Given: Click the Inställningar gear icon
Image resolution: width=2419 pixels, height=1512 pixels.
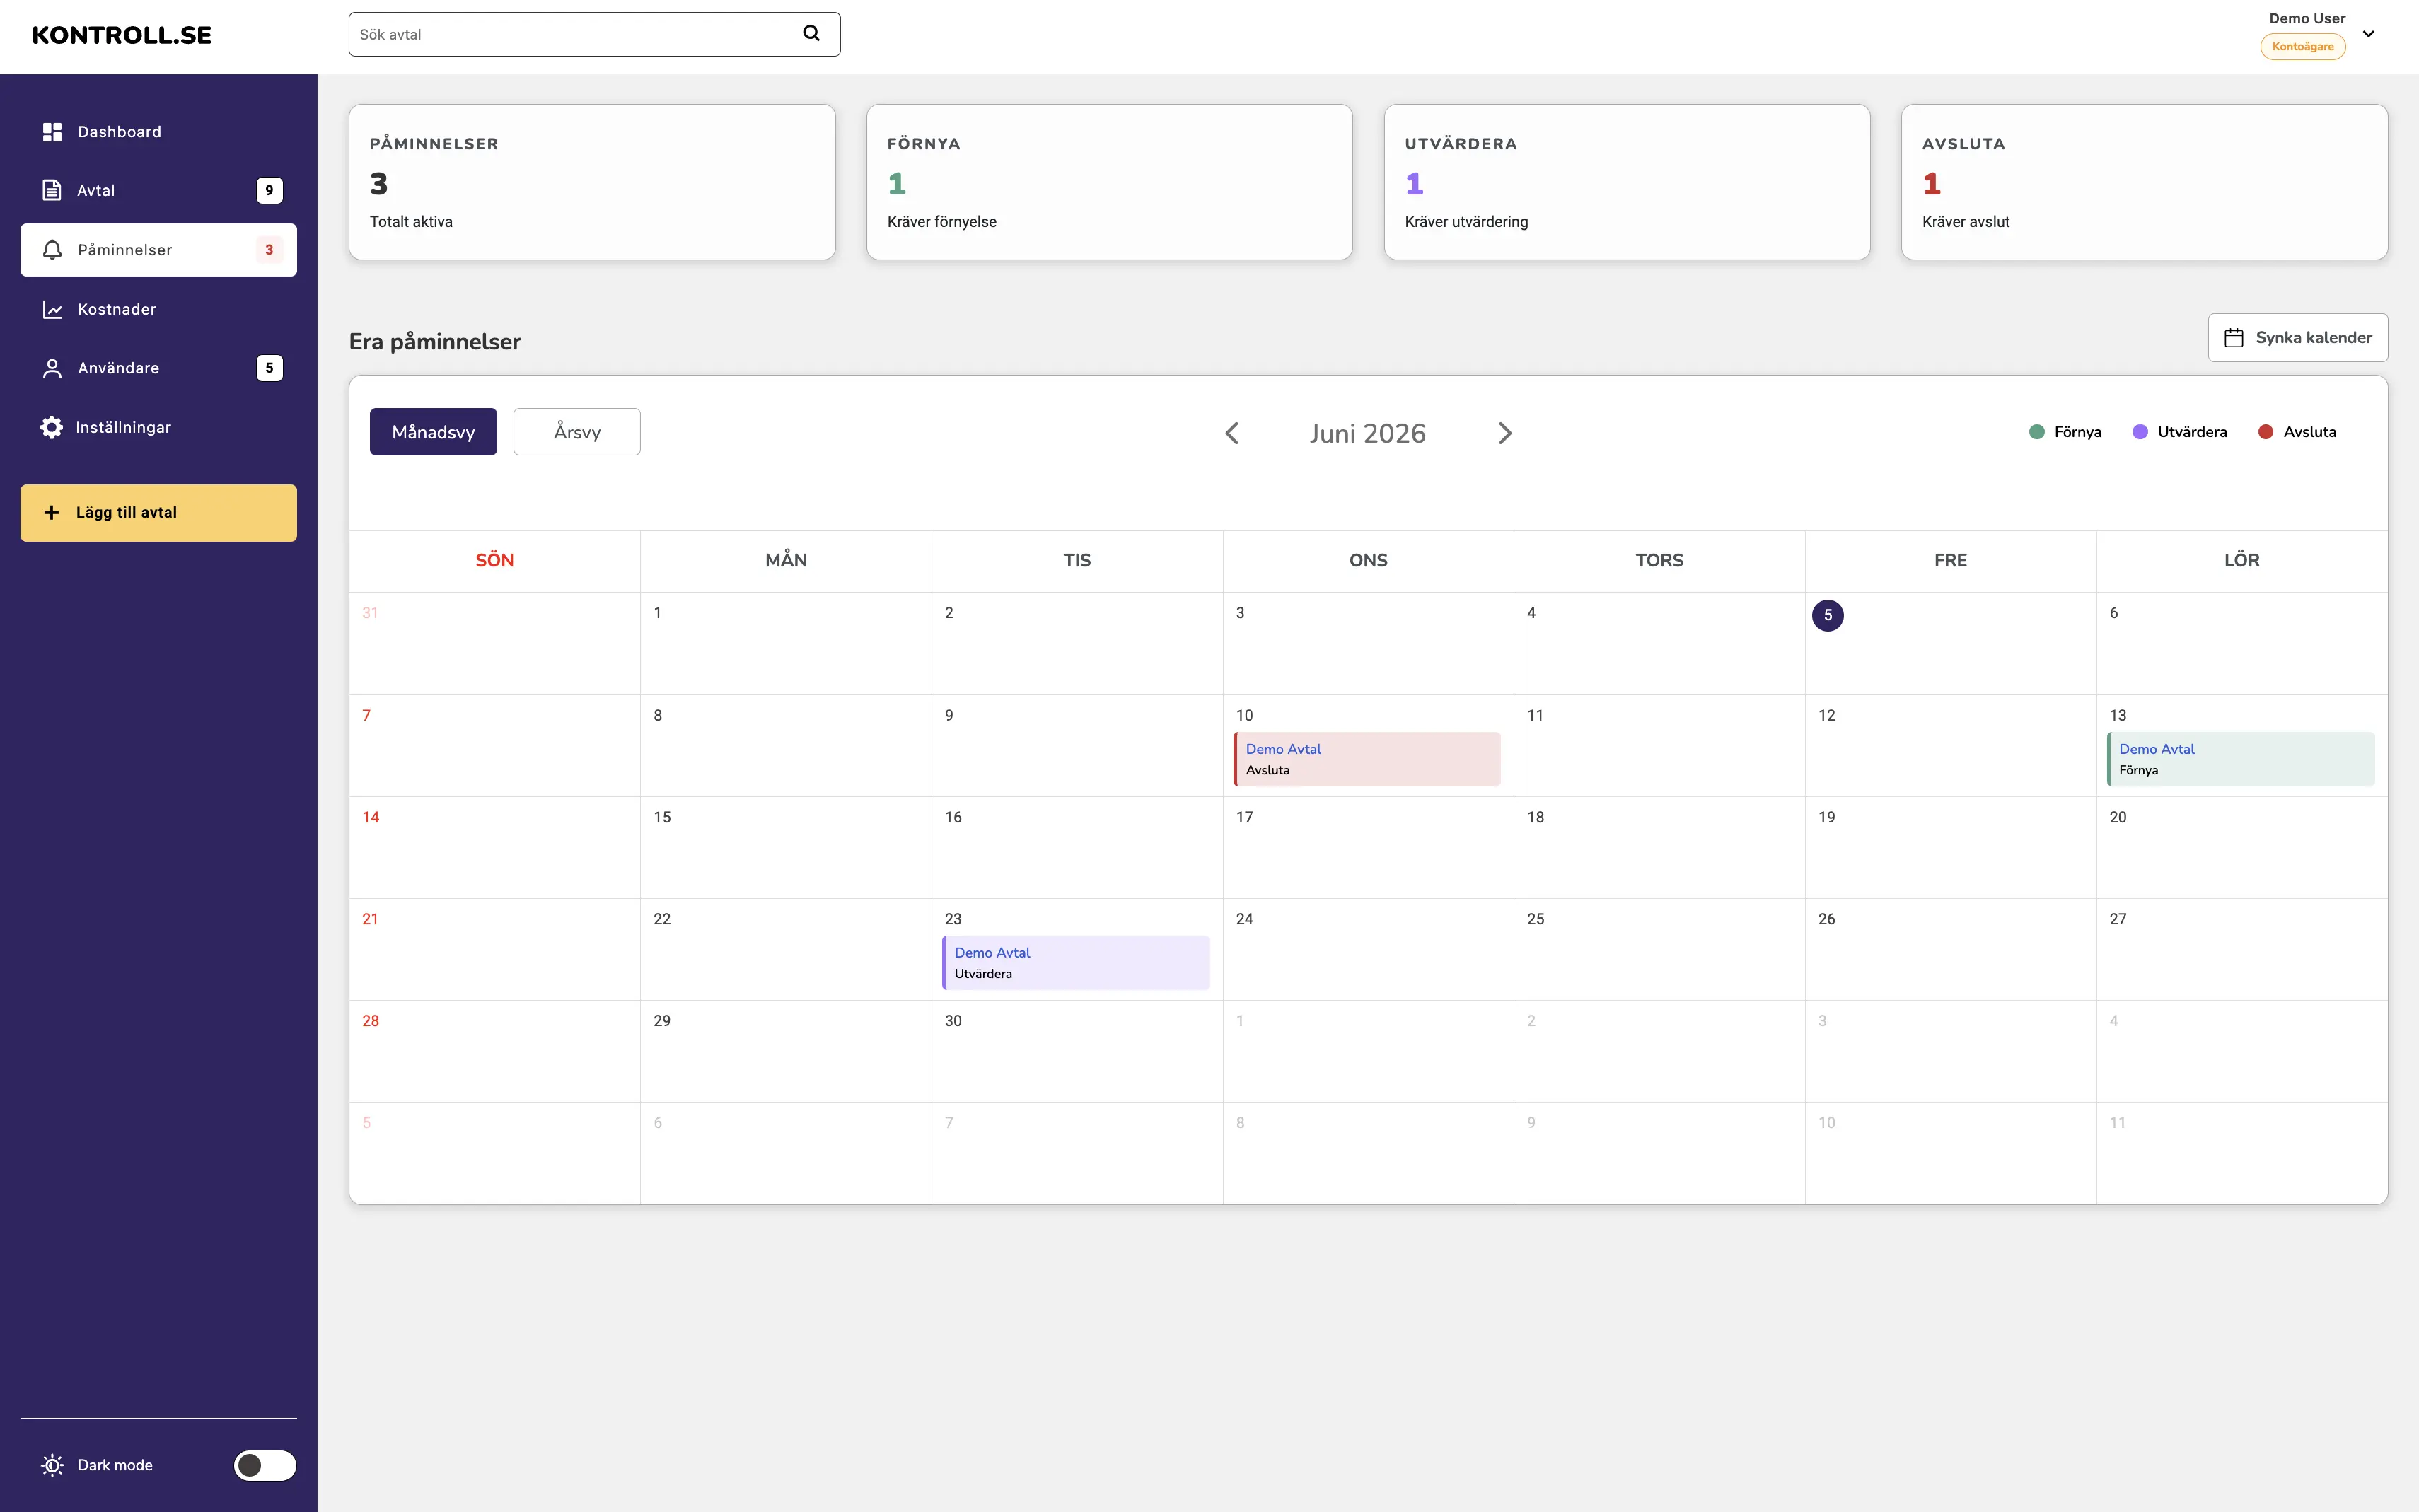Looking at the screenshot, I should pyautogui.click(x=52, y=427).
